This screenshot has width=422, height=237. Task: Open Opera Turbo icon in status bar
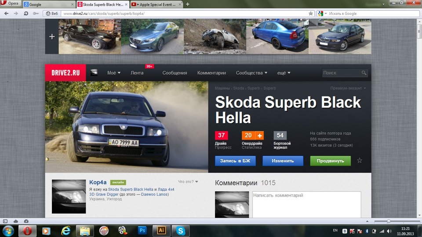tap(26, 221)
